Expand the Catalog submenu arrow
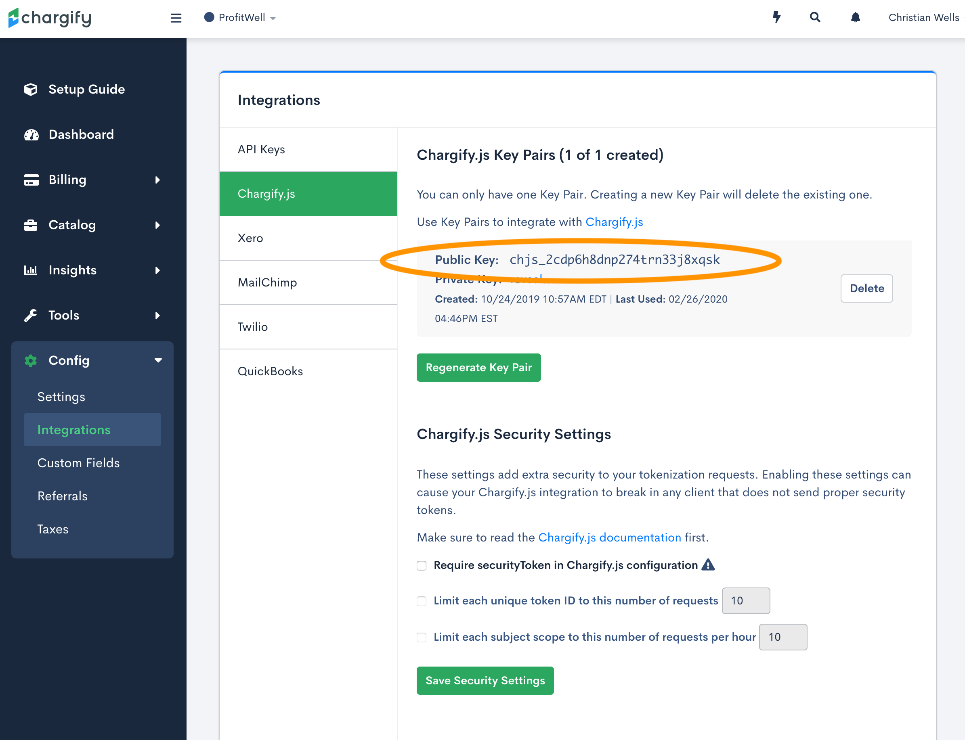 [x=157, y=225]
